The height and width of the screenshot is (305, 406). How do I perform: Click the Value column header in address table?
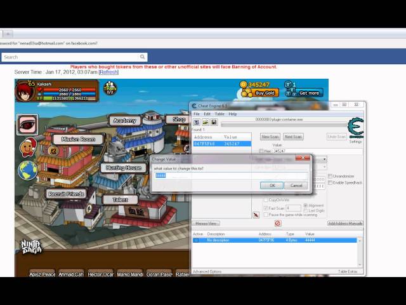coord(310,234)
